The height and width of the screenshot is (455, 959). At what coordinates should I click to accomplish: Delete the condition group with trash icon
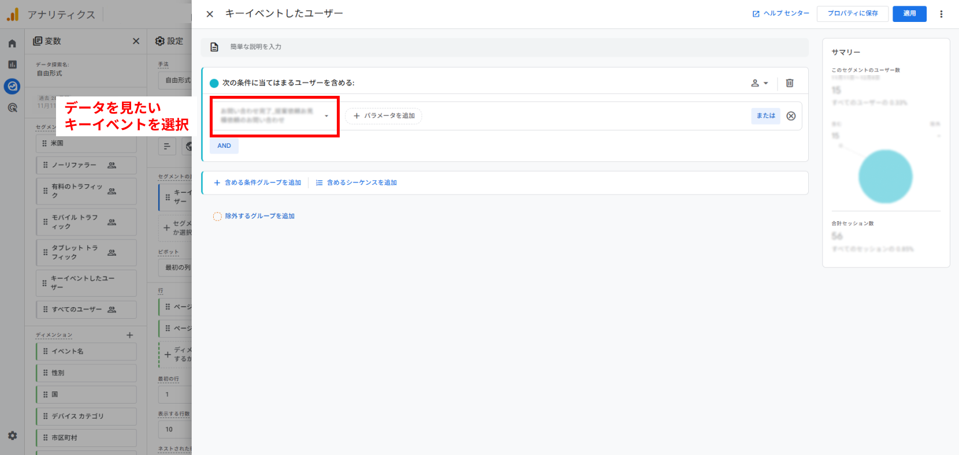click(790, 83)
